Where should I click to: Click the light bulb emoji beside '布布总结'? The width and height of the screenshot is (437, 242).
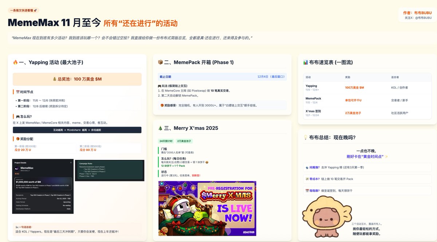click(306, 137)
